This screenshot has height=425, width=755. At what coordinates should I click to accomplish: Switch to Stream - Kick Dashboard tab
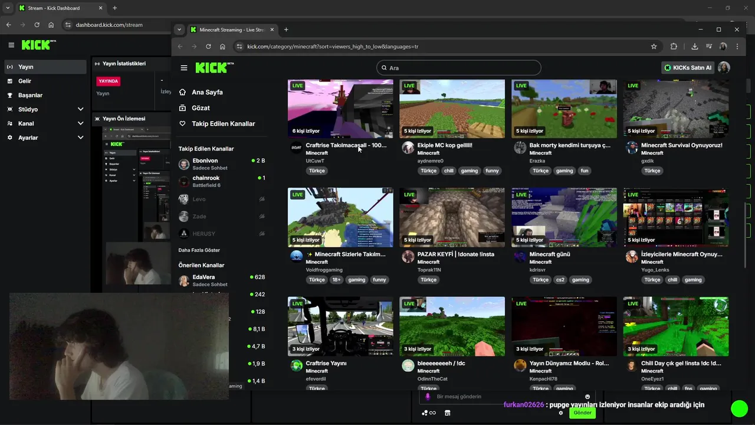[61, 8]
